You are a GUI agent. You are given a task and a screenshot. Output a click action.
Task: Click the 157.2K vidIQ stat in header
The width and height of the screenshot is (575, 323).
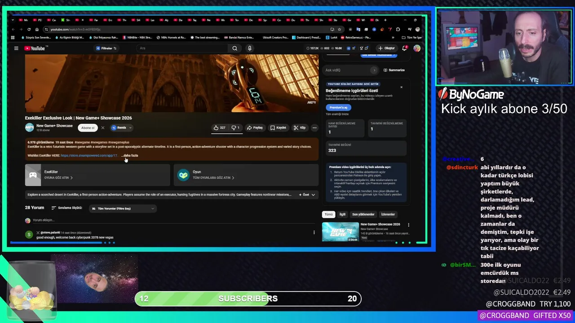pyautogui.click(x=313, y=48)
